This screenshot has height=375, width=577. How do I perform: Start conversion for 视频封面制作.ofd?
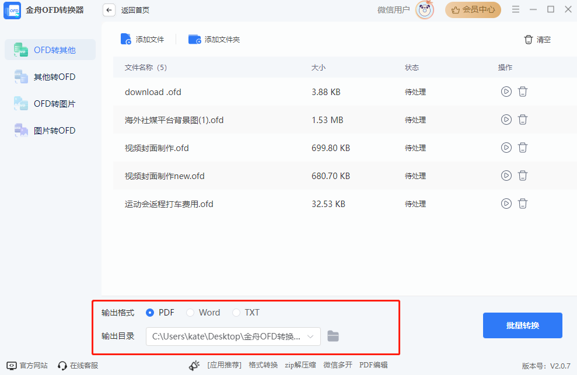506,148
